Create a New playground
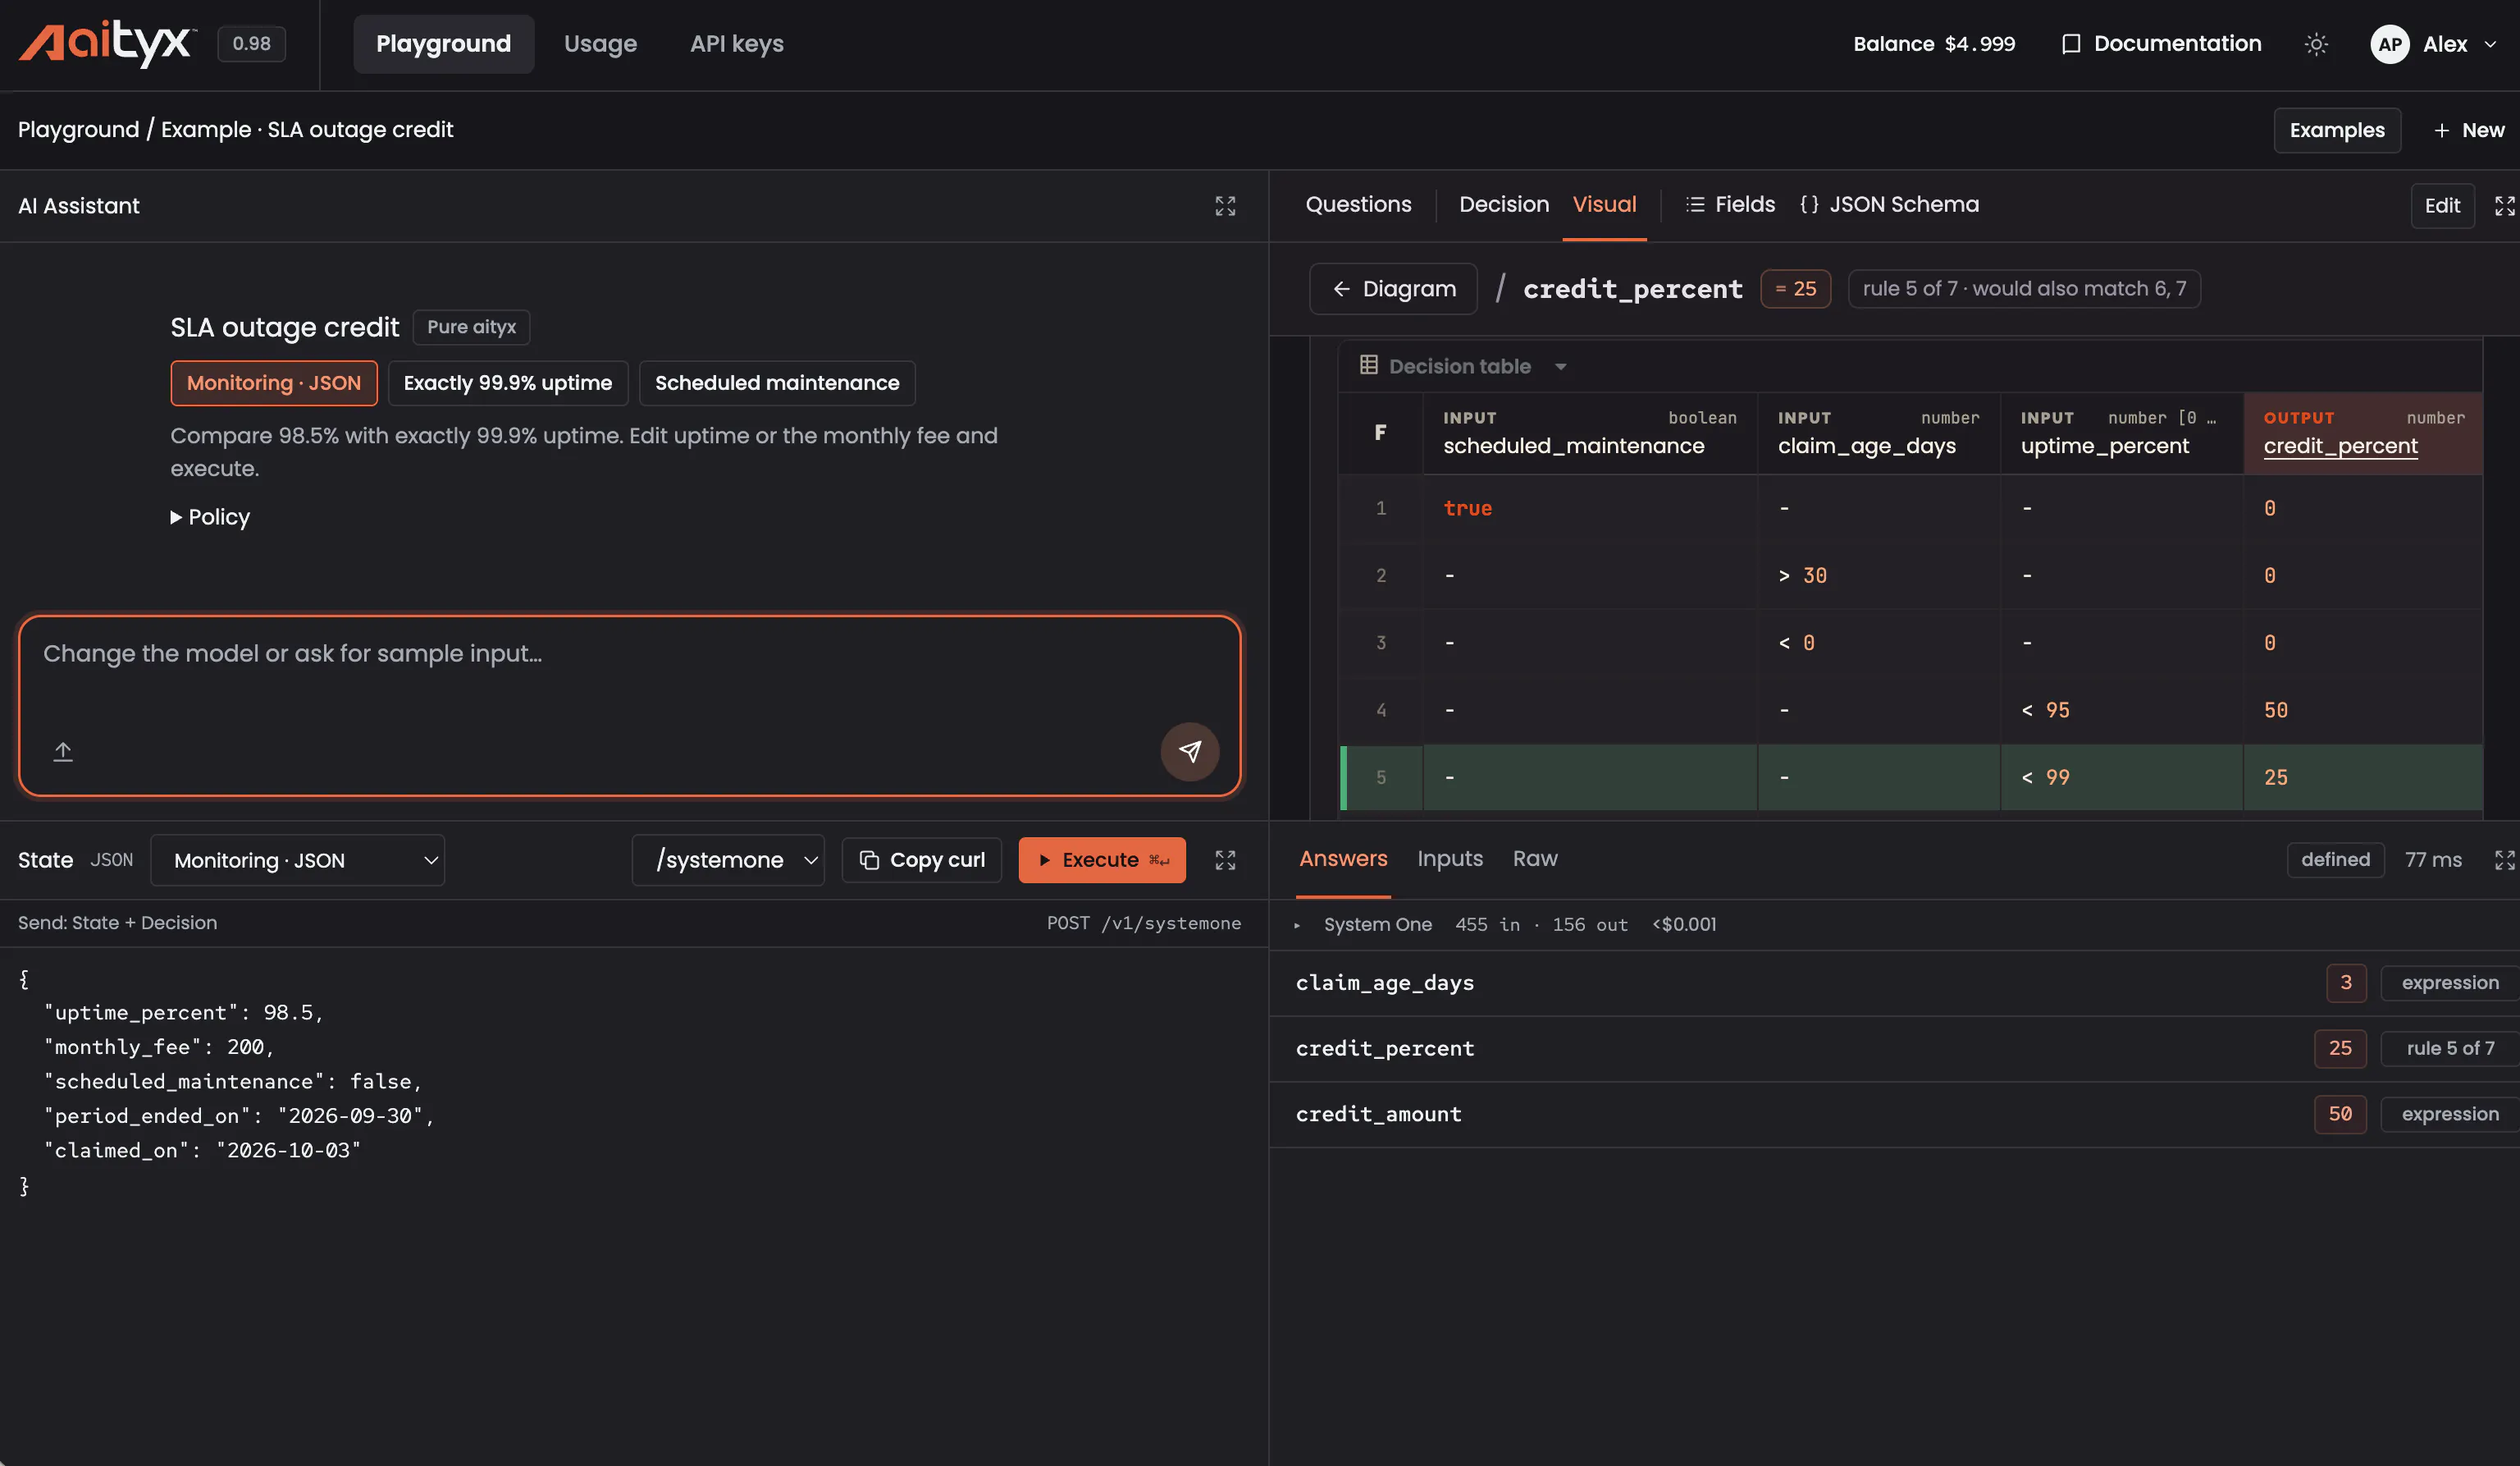2520x1466 pixels. click(2468, 131)
